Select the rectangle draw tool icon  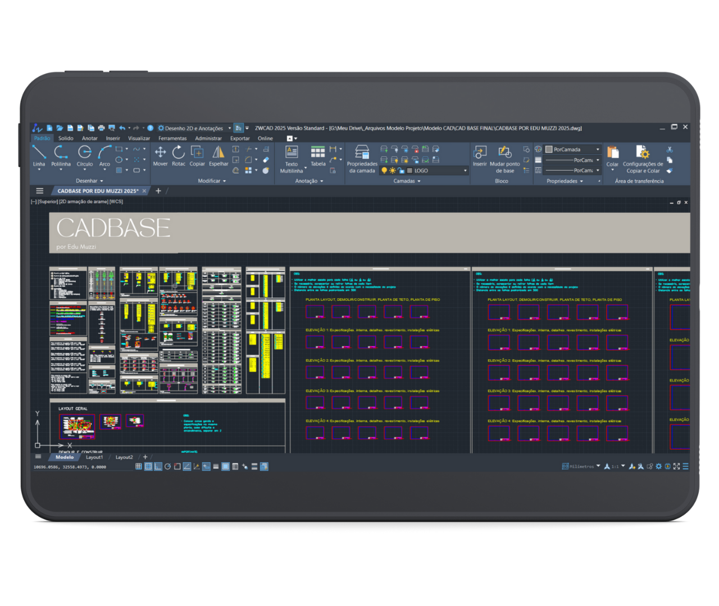tap(119, 149)
